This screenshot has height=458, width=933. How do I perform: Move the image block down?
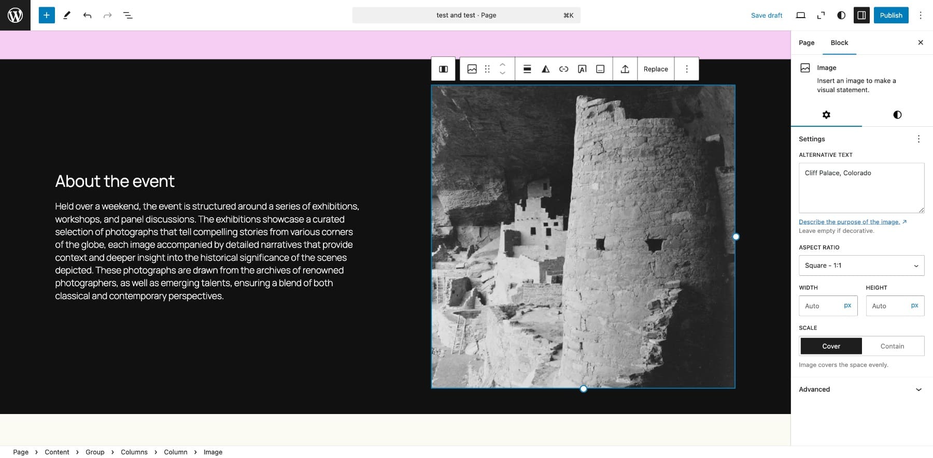pos(502,73)
